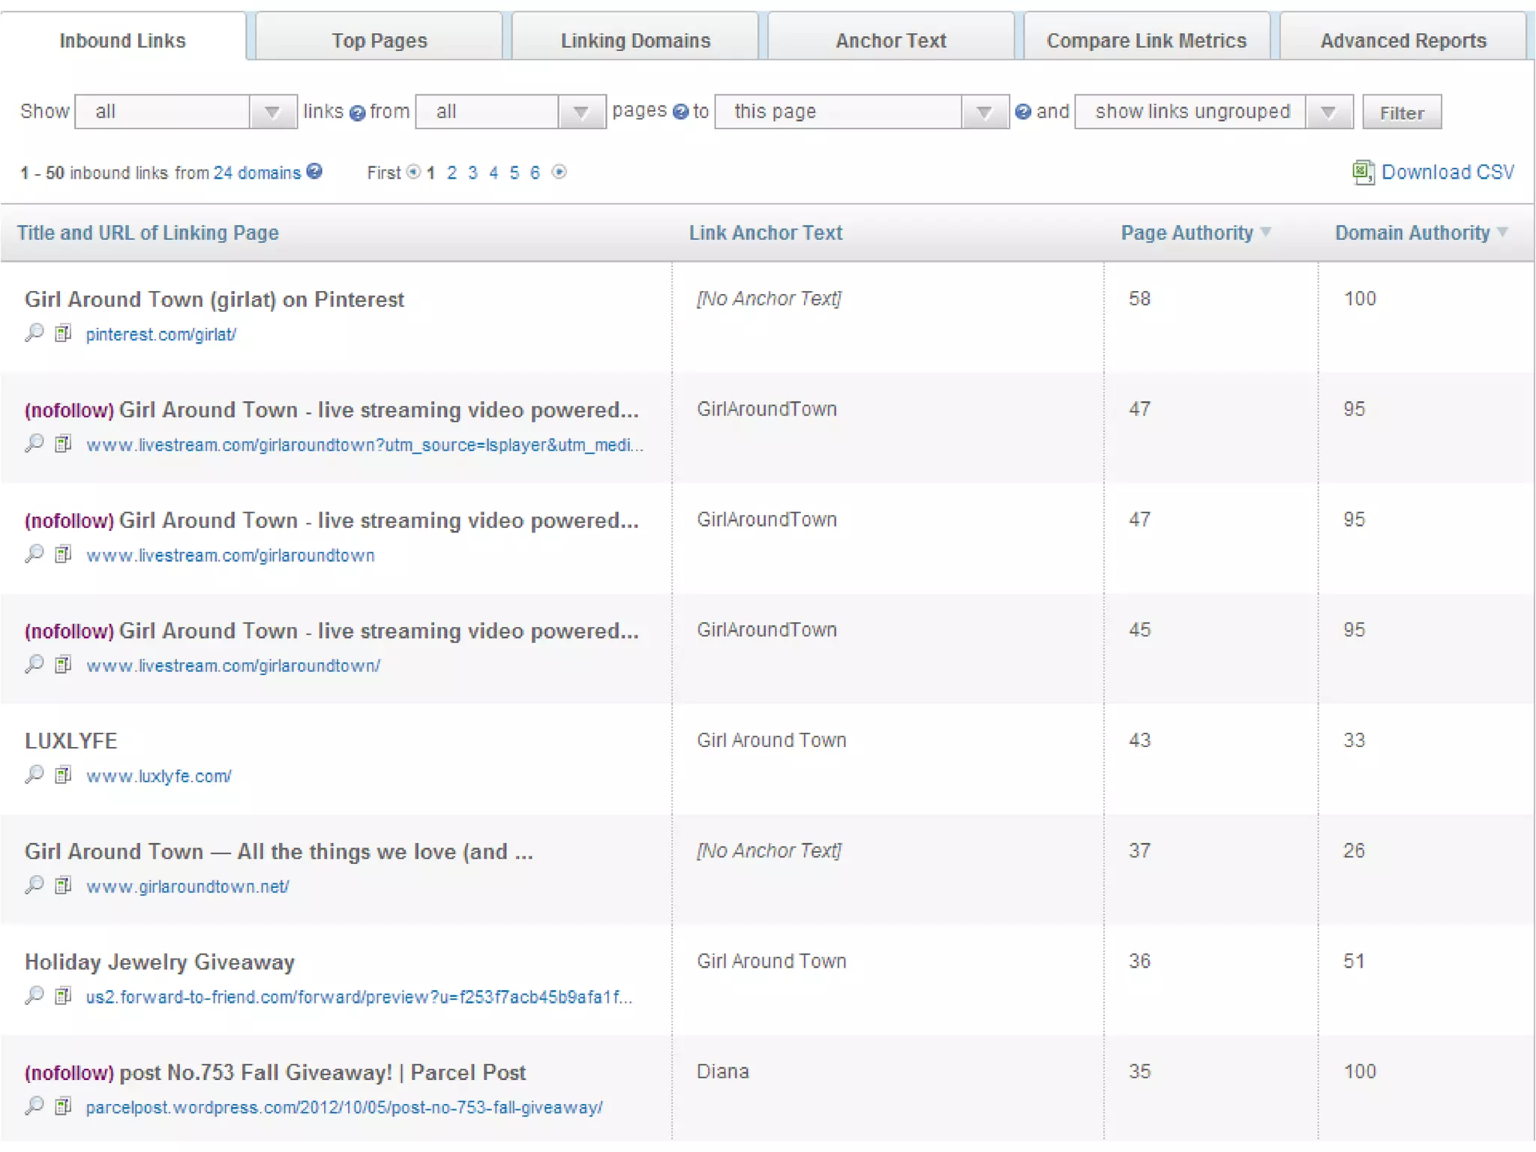Open the parcelpost.wordpress.com giveaway link

tap(344, 1108)
